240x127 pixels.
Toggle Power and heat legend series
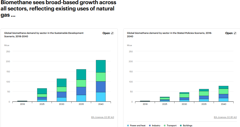coord(138,126)
